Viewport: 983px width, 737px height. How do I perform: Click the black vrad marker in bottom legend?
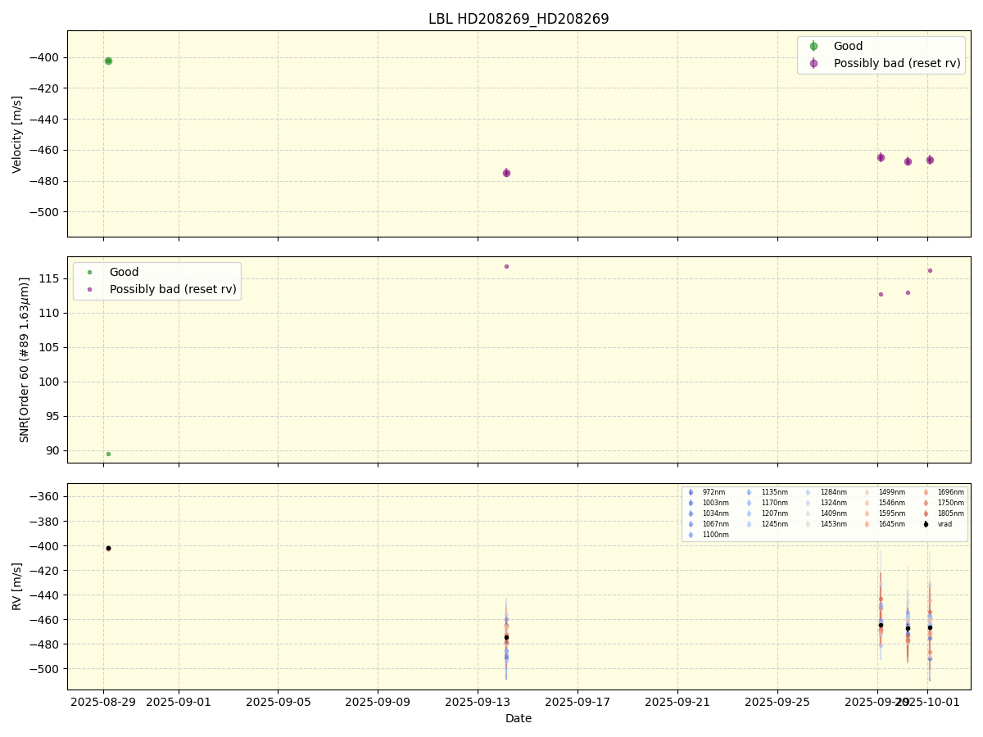(x=926, y=524)
